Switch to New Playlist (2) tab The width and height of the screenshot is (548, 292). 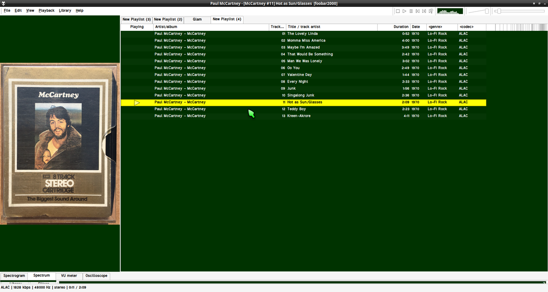click(168, 20)
